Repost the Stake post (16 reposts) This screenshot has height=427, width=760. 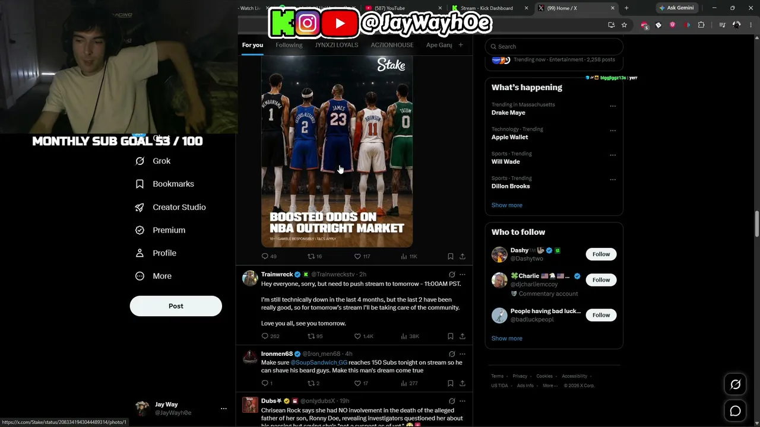point(315,256)
